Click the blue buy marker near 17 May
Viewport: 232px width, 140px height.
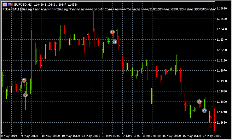(204, 111)
